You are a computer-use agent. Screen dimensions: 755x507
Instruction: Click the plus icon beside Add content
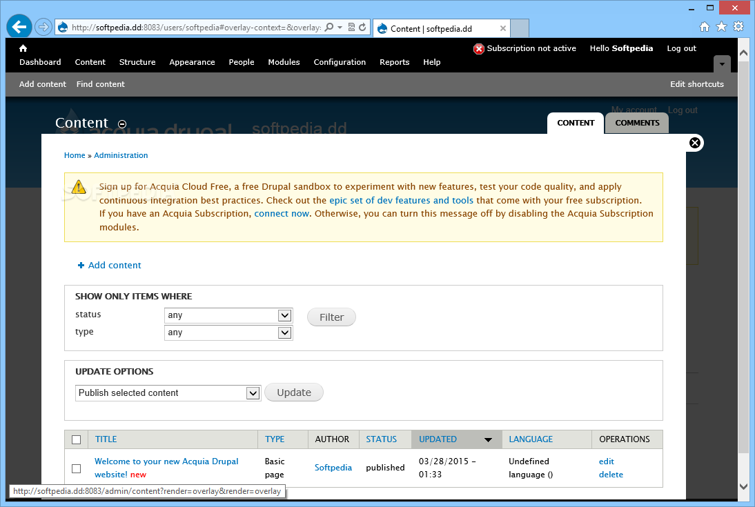point(81,266)
